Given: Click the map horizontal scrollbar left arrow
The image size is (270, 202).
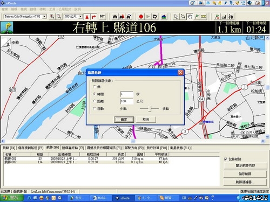Looking at the screenshot, I should click(x=3, y=141).
